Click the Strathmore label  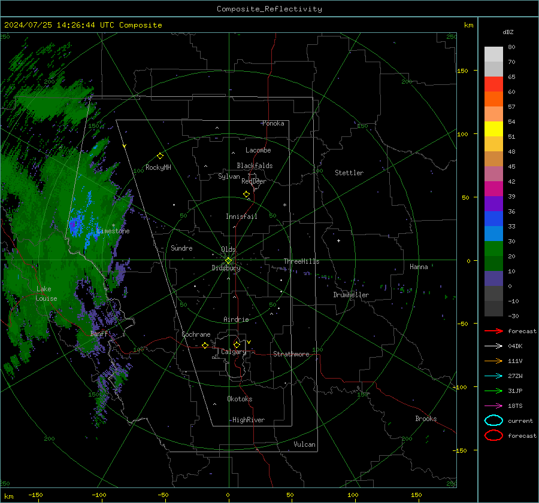click(291, 354)
